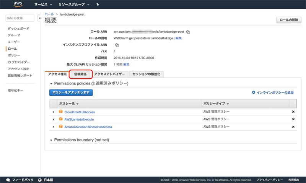
Task: Sort by ポリシー名 column header
Action: coord(69,104)
